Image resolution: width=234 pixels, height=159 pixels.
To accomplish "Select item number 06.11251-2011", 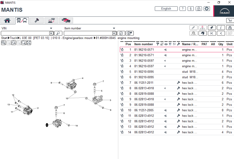I will [144, 83].
